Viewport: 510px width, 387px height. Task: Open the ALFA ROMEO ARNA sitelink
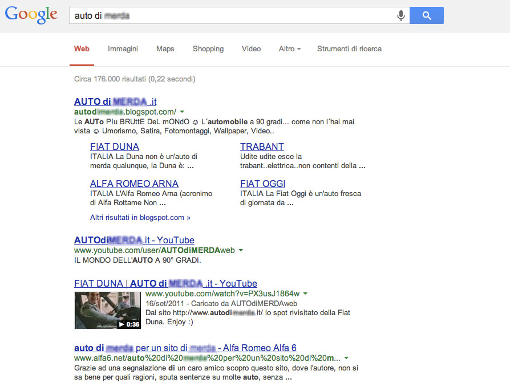pyautogui.click(x=134, y=184)
